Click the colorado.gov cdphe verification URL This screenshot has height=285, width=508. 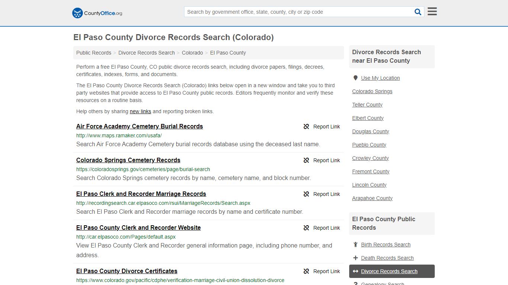point(180,280)
